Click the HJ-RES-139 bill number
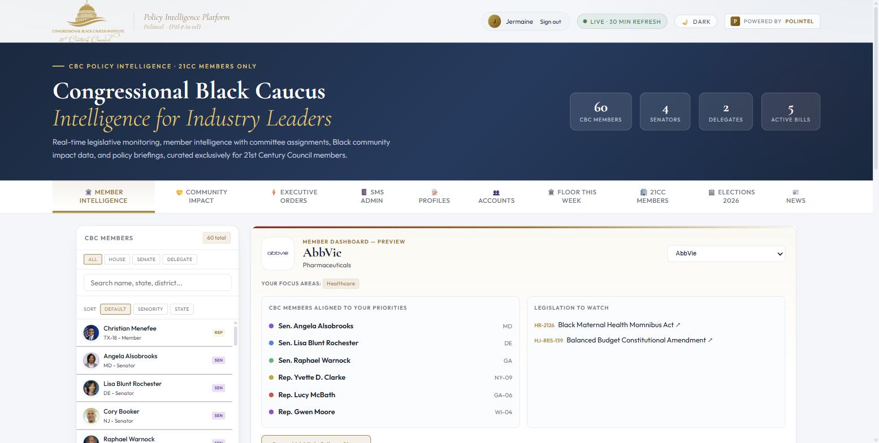 [x=548, y=341]
